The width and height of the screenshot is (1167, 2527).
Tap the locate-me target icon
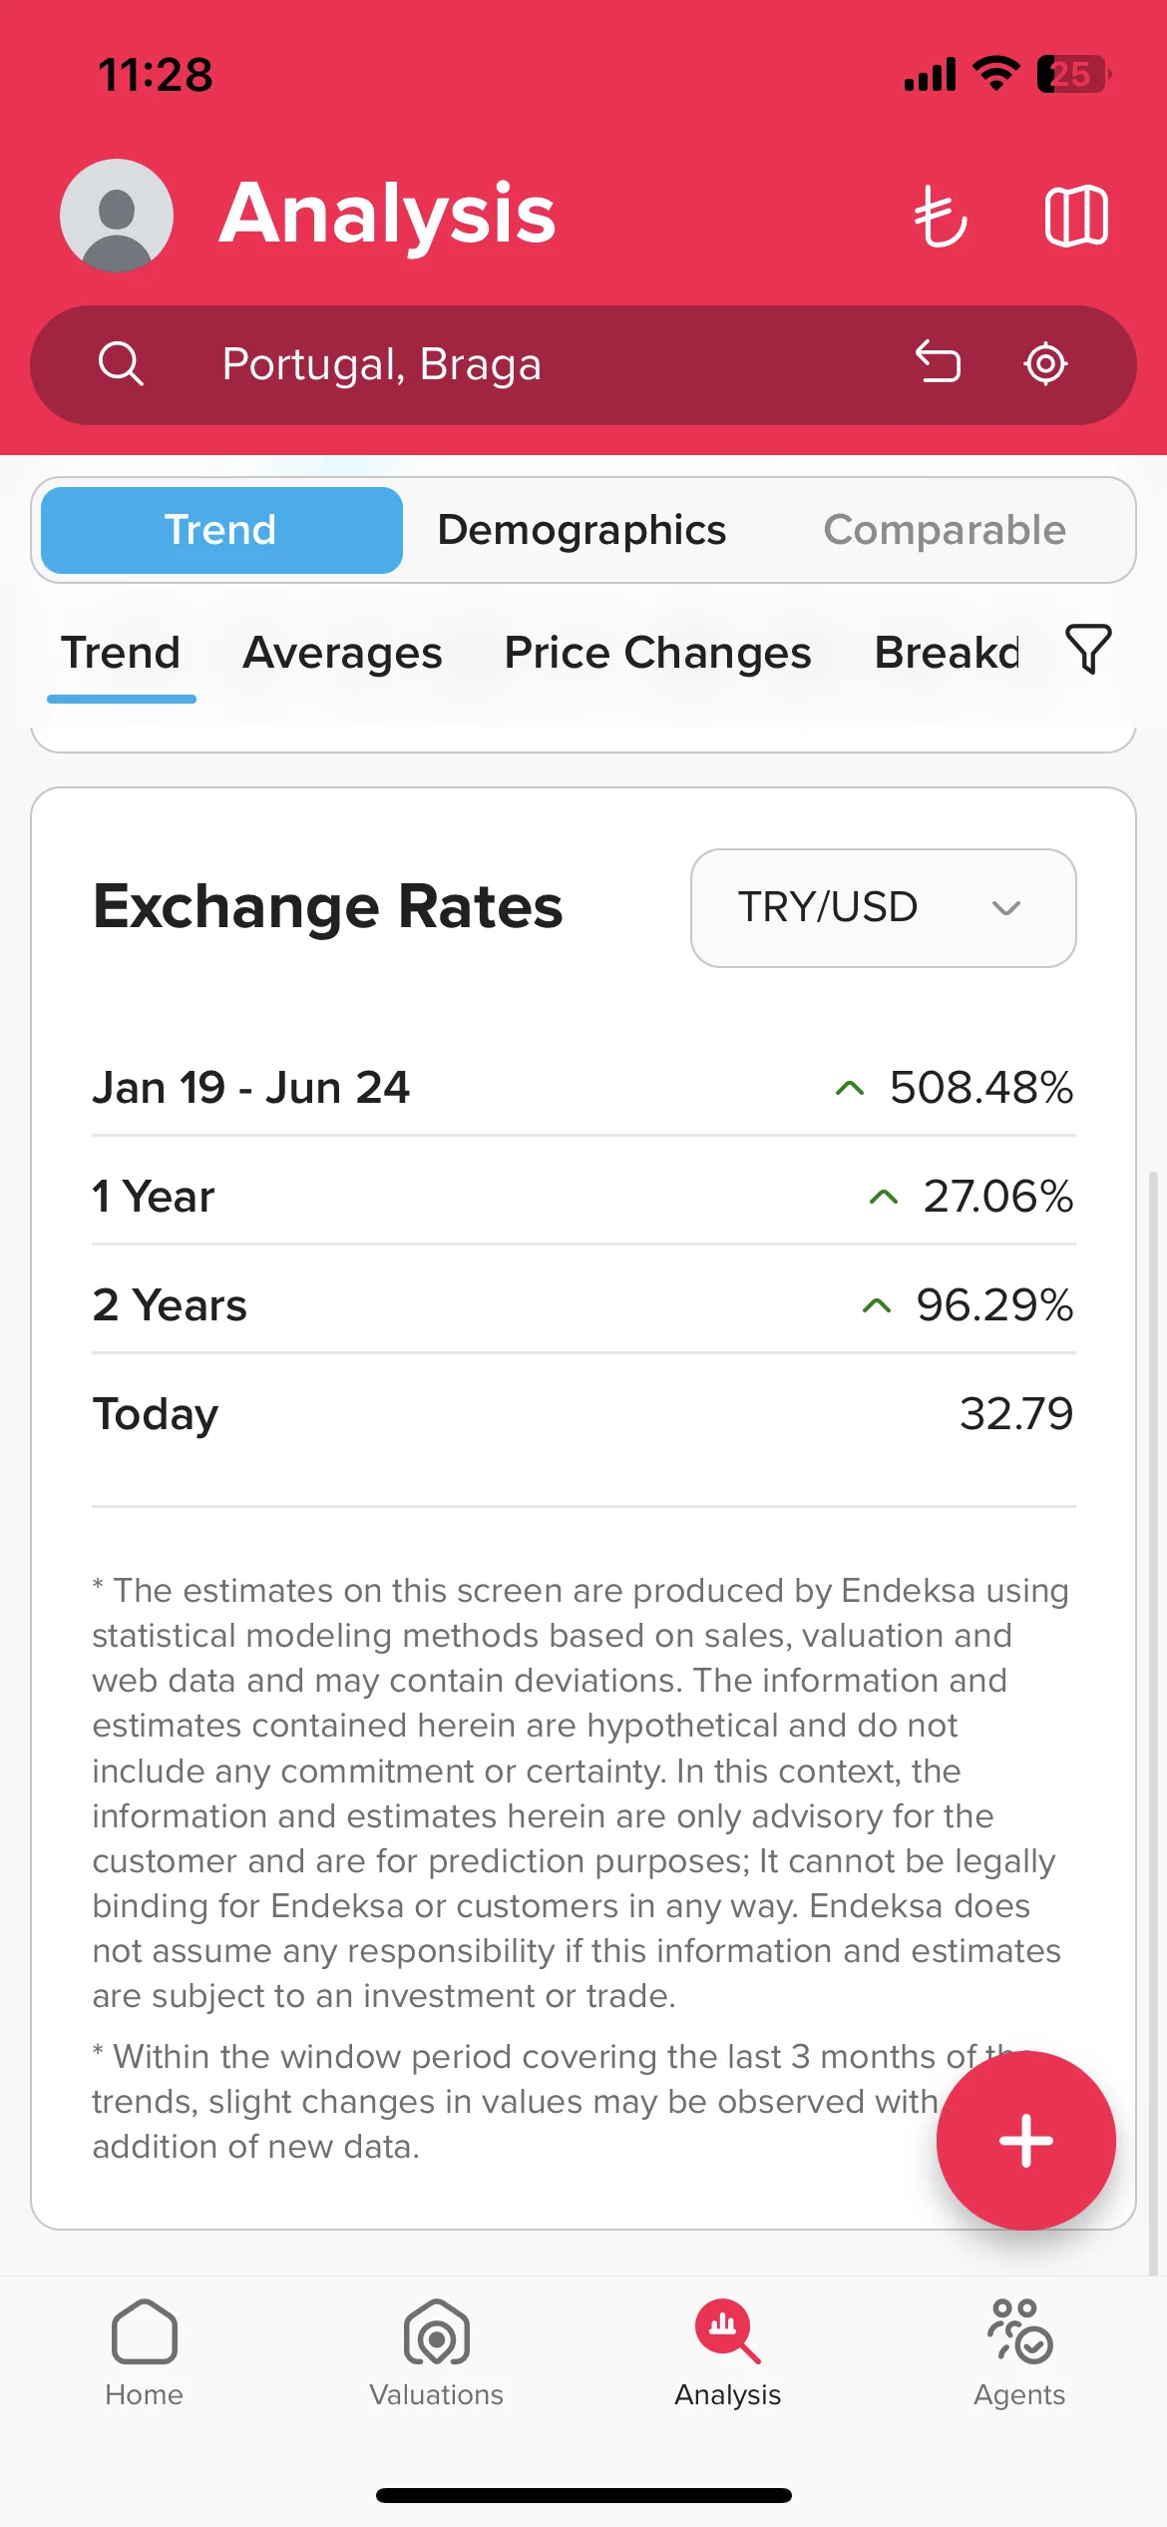pyautogui.click(x=1045, y=363)
